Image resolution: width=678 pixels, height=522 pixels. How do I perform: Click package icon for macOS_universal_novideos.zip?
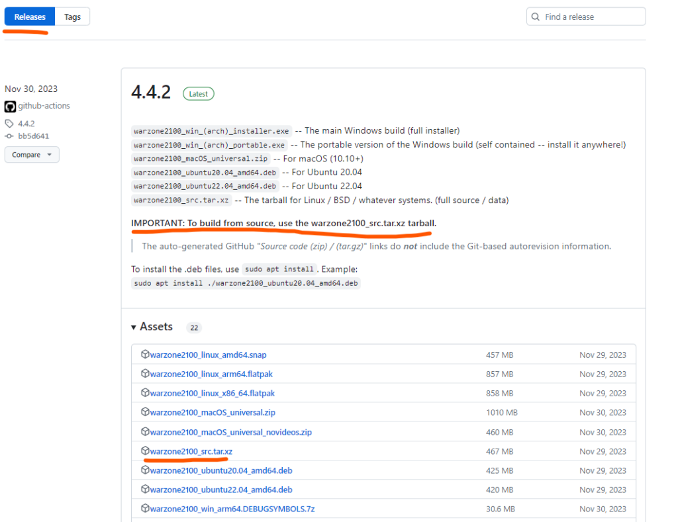click(145, 431)
